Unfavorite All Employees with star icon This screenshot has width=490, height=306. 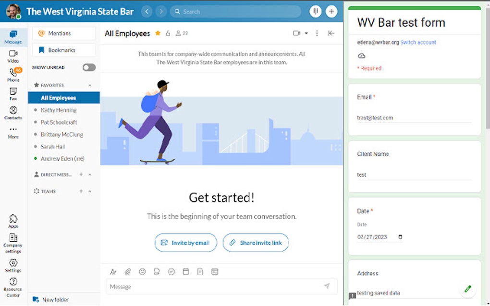[158, 33]
